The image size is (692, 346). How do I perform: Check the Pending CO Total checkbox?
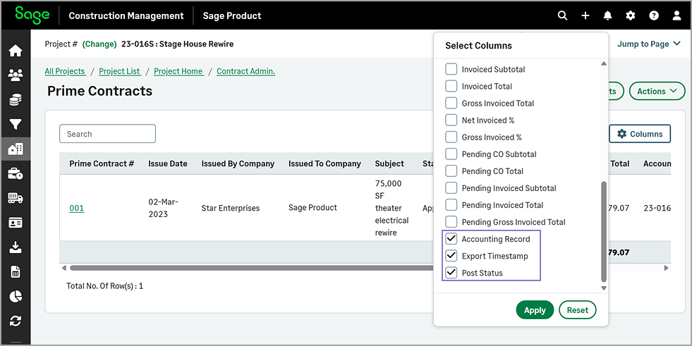tap(451, 171)
